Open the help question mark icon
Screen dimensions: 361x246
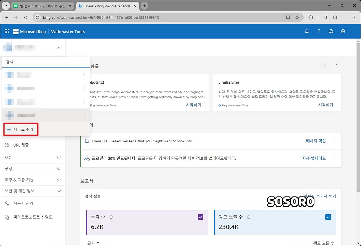[x=319, y=31]
